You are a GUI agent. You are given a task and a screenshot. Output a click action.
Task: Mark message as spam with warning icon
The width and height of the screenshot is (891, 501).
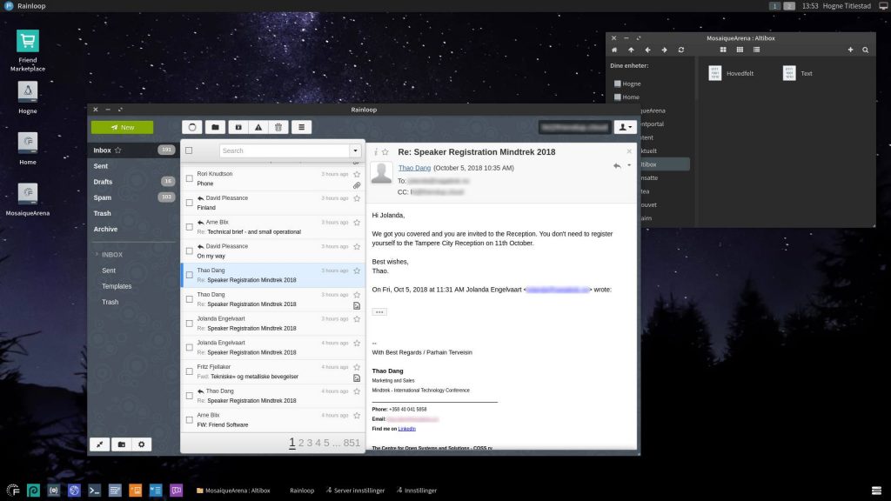(258, 127)
